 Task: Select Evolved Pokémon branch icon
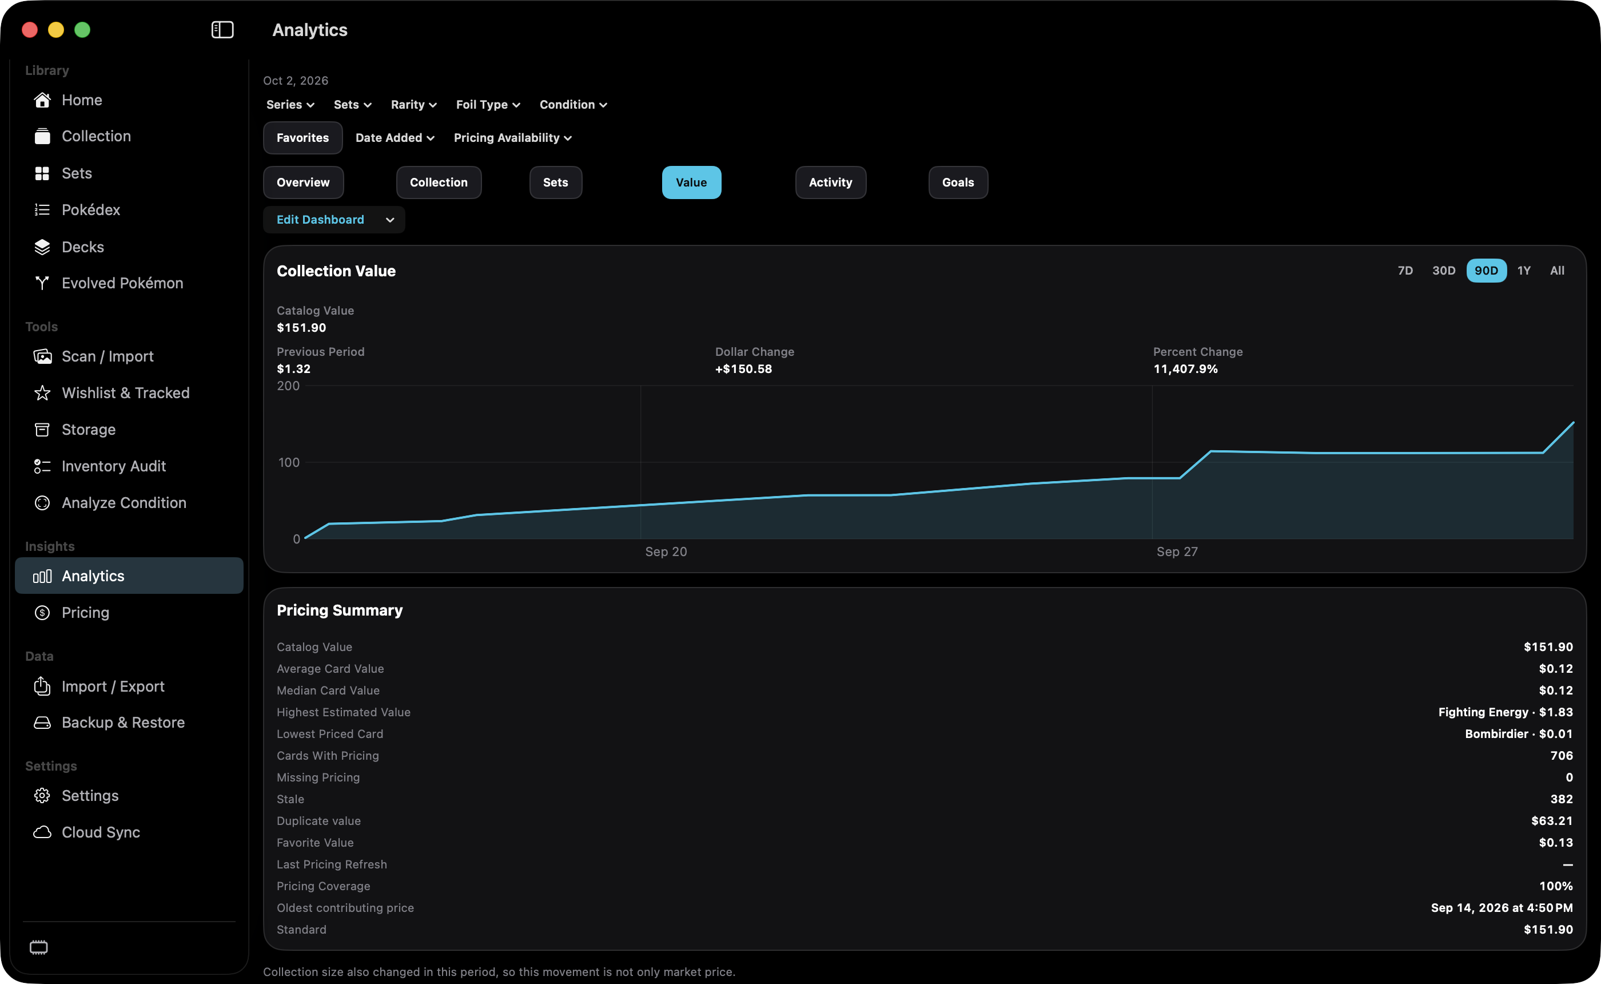click(42, 283)
